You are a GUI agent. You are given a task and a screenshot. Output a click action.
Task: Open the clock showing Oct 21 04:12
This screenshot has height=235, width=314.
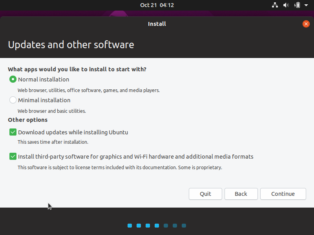click(x=157, y=5)
